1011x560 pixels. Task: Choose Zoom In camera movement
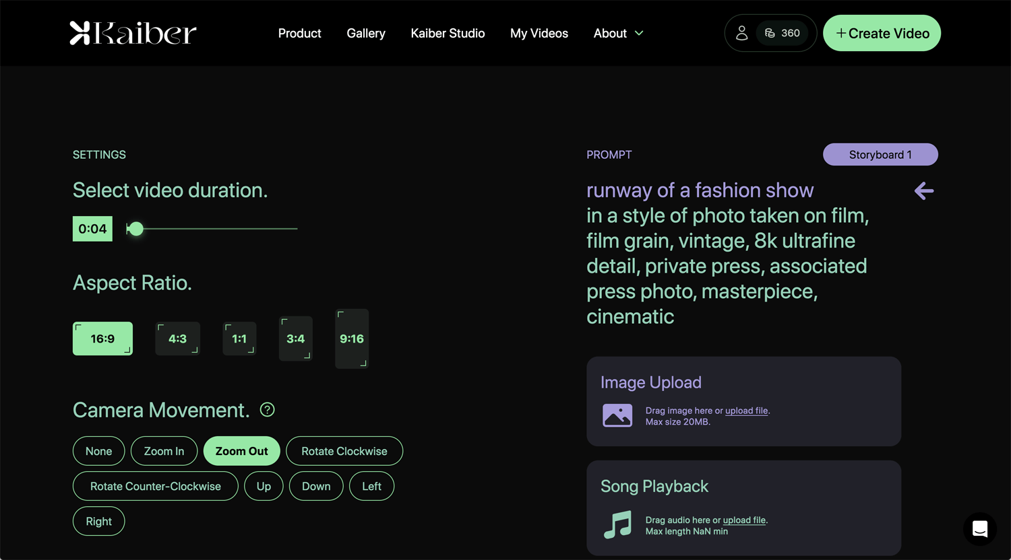coord(164,451)
